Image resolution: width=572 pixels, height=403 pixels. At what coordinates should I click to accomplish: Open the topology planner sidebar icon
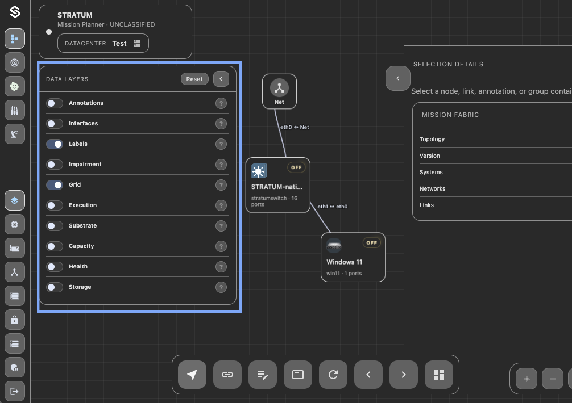click(x=15, y=39)
